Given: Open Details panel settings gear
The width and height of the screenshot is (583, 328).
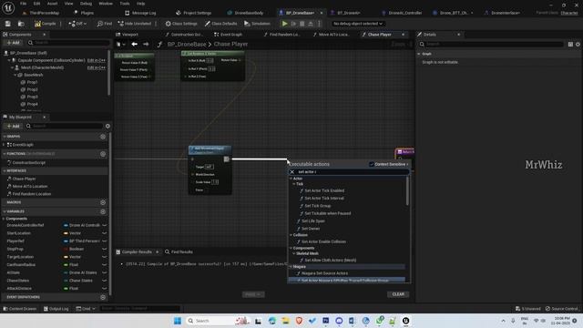Looking at the screenshot, I should pos(578,45).
